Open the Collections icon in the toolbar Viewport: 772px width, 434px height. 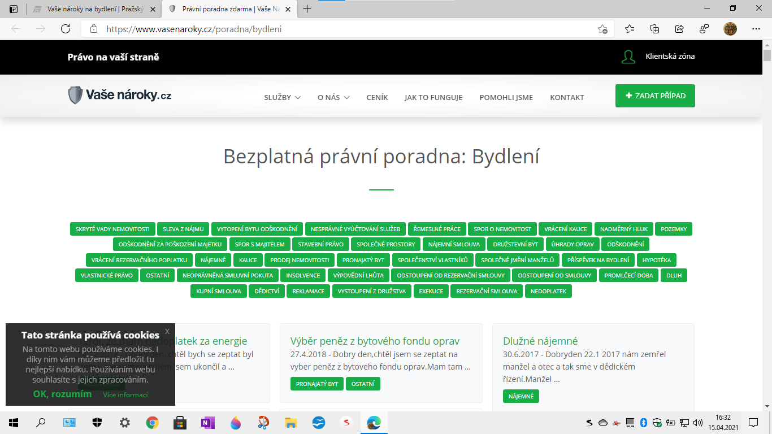(x=654, y=28)
